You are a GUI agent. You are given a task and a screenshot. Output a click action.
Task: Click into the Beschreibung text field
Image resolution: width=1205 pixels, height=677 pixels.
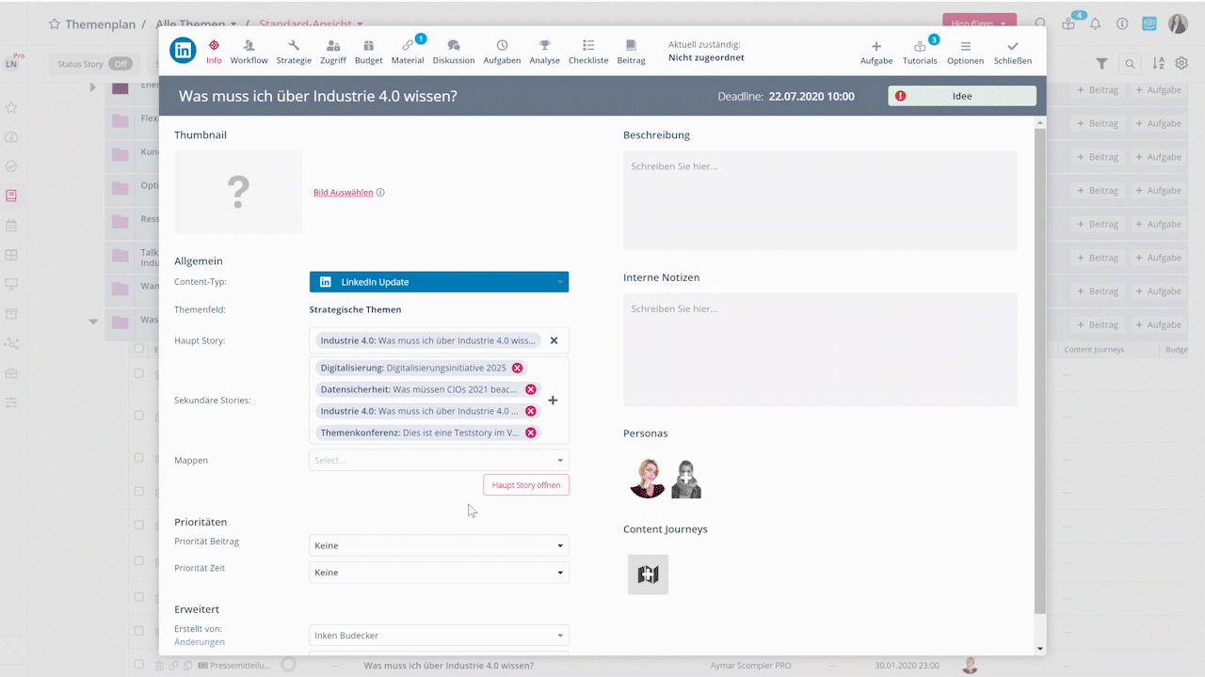click(819, 200)
